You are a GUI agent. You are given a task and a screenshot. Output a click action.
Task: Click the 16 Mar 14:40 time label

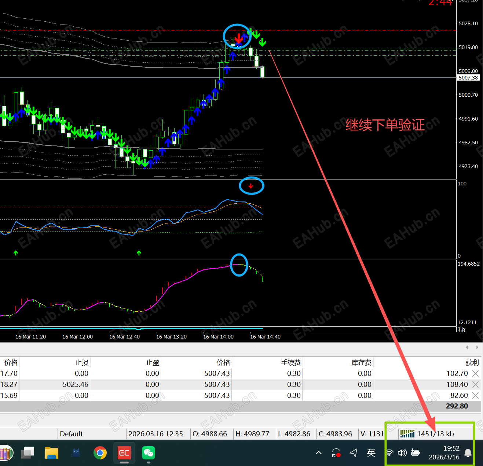[x=266, y=337]
